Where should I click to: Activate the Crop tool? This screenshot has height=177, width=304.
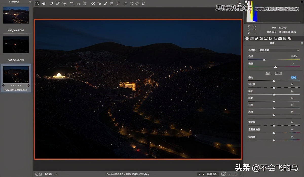click(x=72, y=3)
